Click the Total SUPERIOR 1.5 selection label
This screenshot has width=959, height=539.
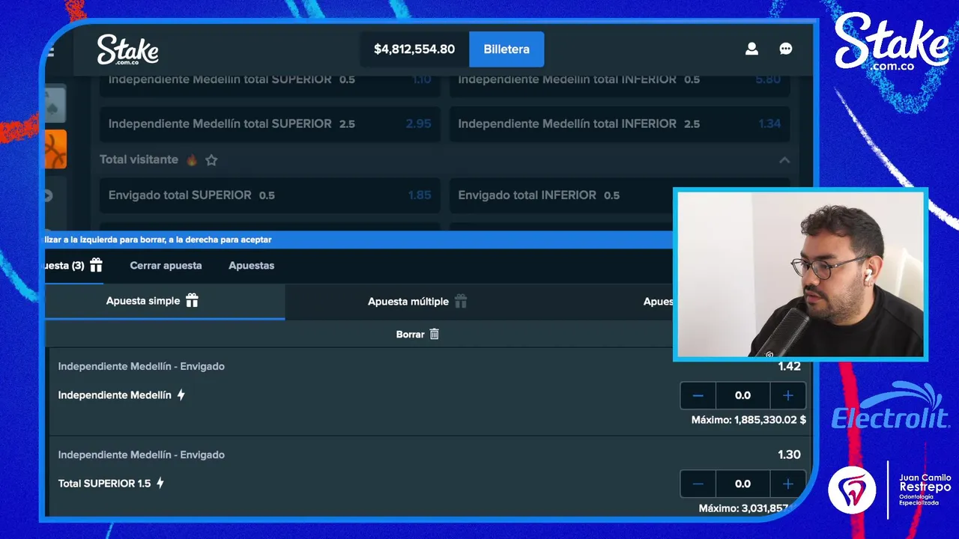pos(104,483)
